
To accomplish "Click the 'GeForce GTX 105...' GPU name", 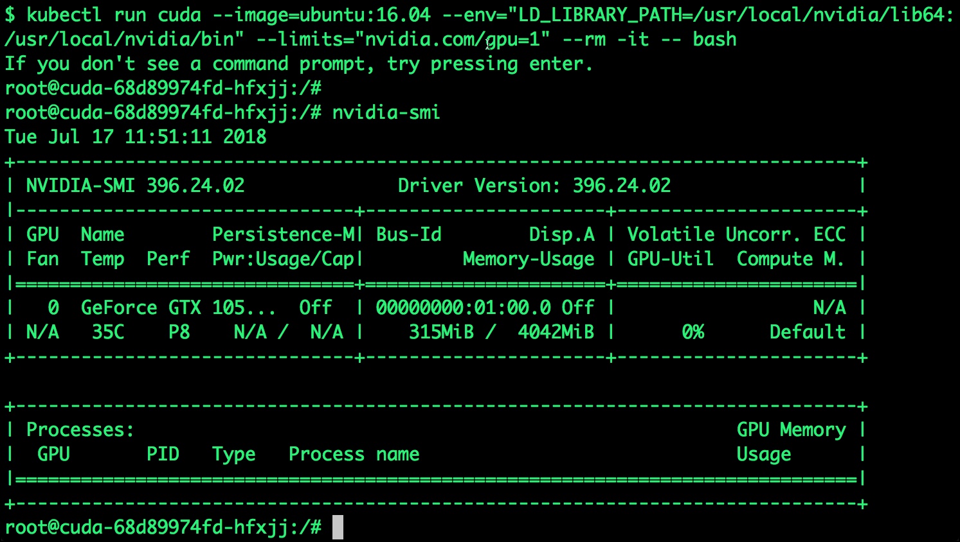I will click(x=179, y=308).
